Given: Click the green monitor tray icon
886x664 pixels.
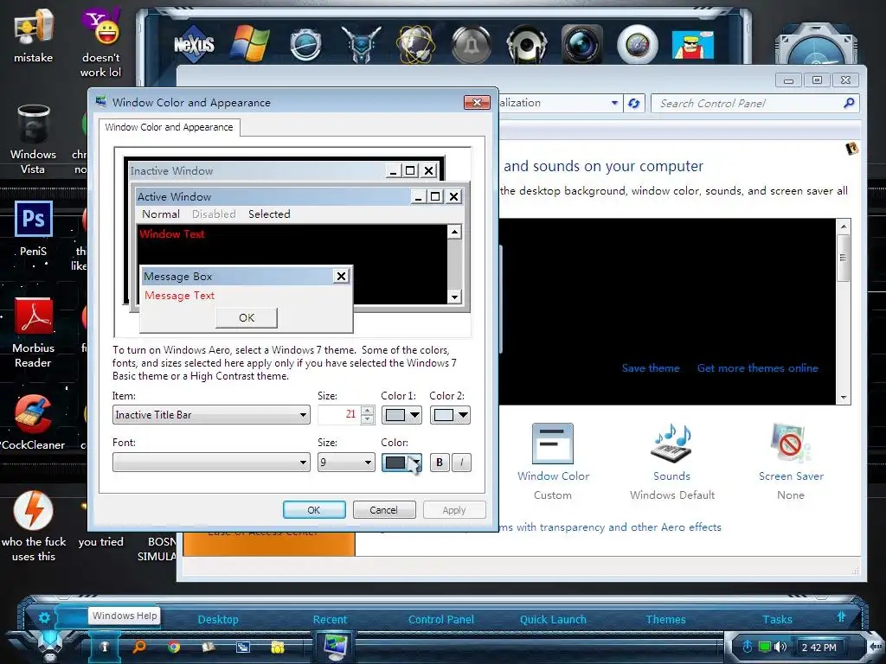Looking at the screenshot, I should tap(765, 647).
